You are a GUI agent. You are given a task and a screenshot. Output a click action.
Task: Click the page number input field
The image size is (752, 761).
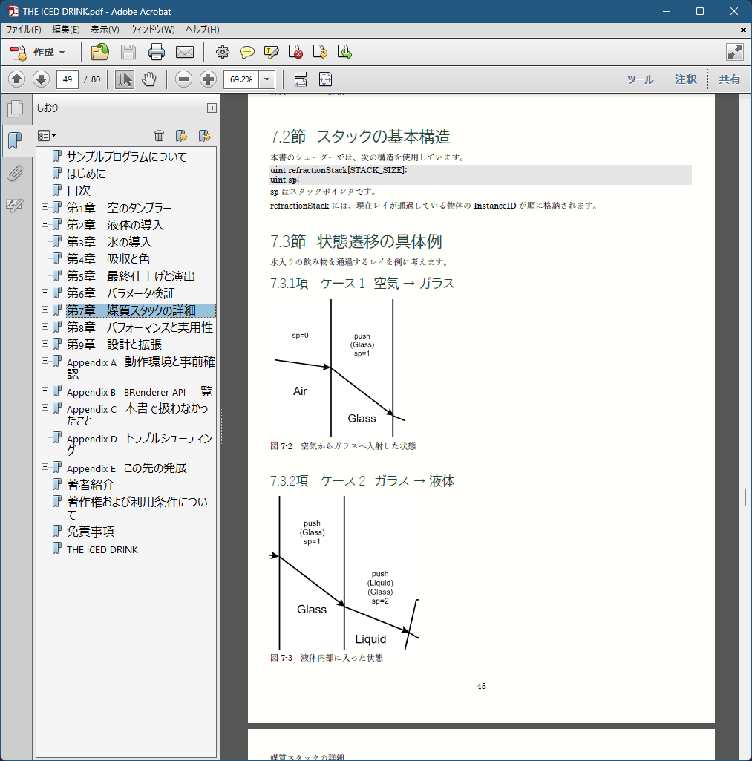click(68, 79)
